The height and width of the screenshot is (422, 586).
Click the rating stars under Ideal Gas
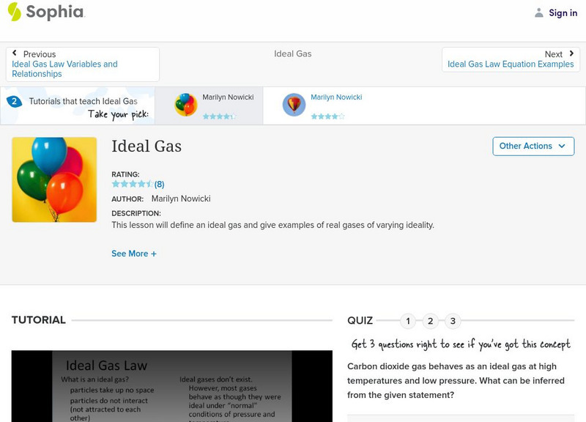133,184
